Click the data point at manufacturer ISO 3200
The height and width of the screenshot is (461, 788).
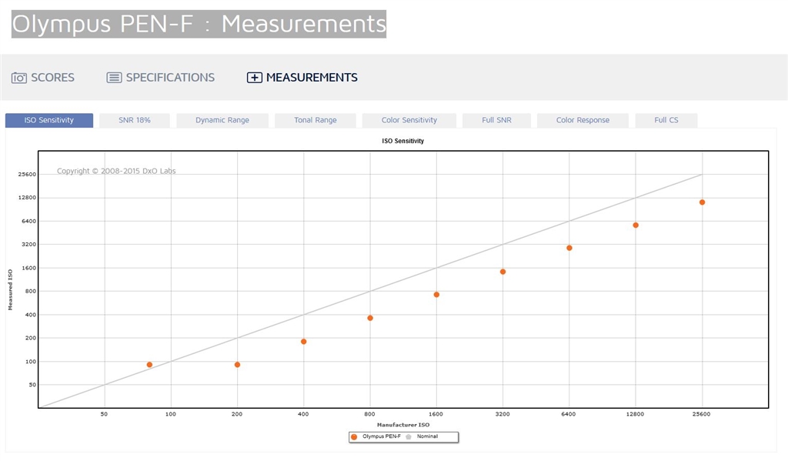coord(503,272)
